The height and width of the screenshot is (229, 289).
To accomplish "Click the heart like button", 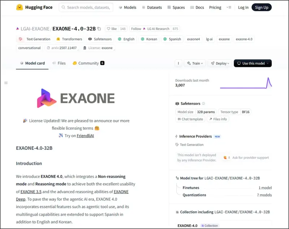I will click(x=112, y=29).
